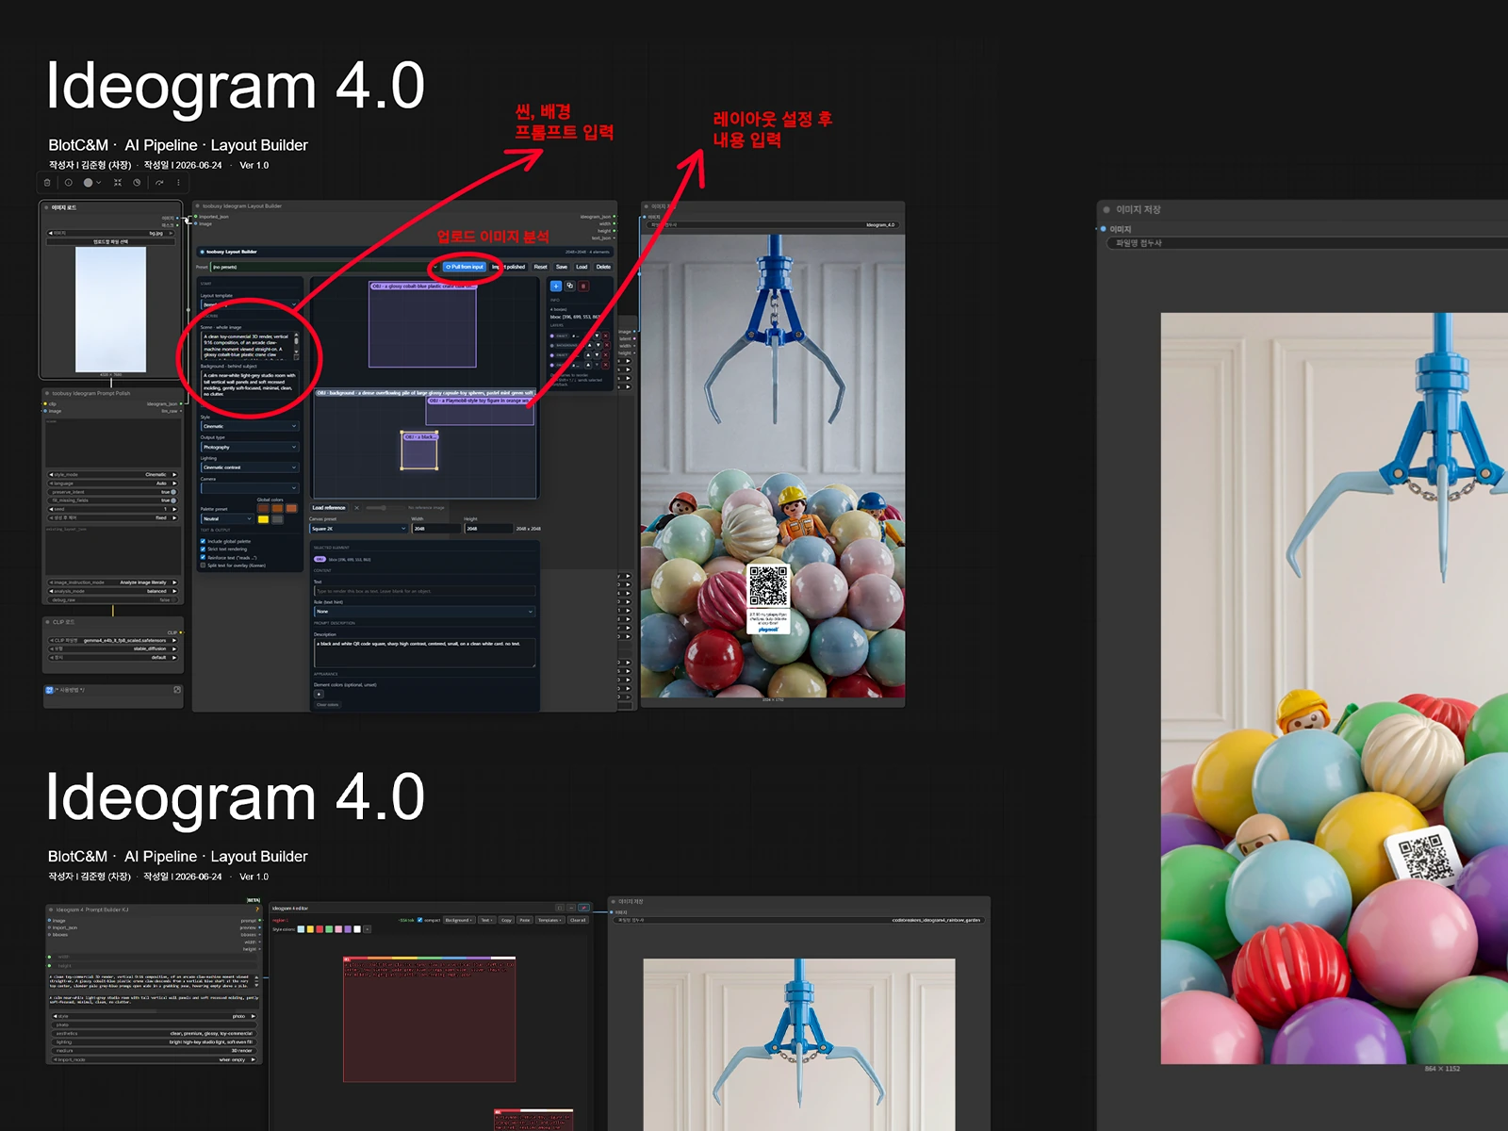The image size is (1508, 1131).
Task: Open the Background menu in Ideogram 4 editor
Action: (x=458, y=920)
